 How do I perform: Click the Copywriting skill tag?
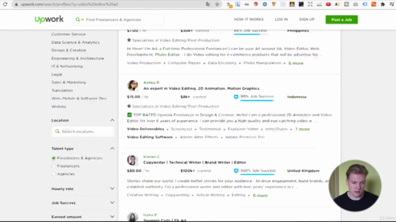tap(178, 195)
